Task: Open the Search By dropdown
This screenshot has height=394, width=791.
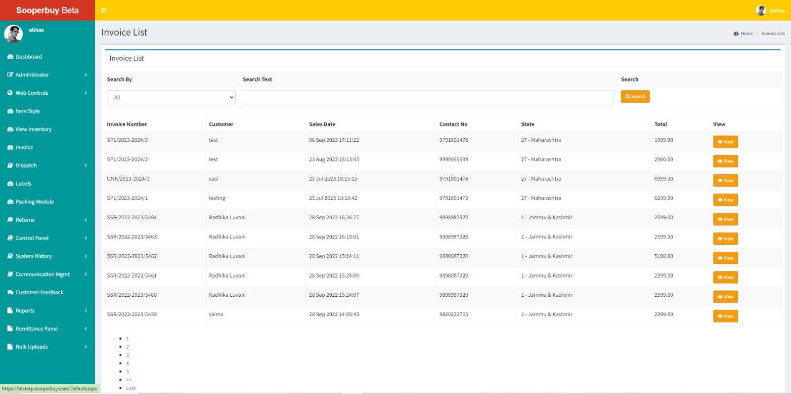Action: tap(171, 97)
